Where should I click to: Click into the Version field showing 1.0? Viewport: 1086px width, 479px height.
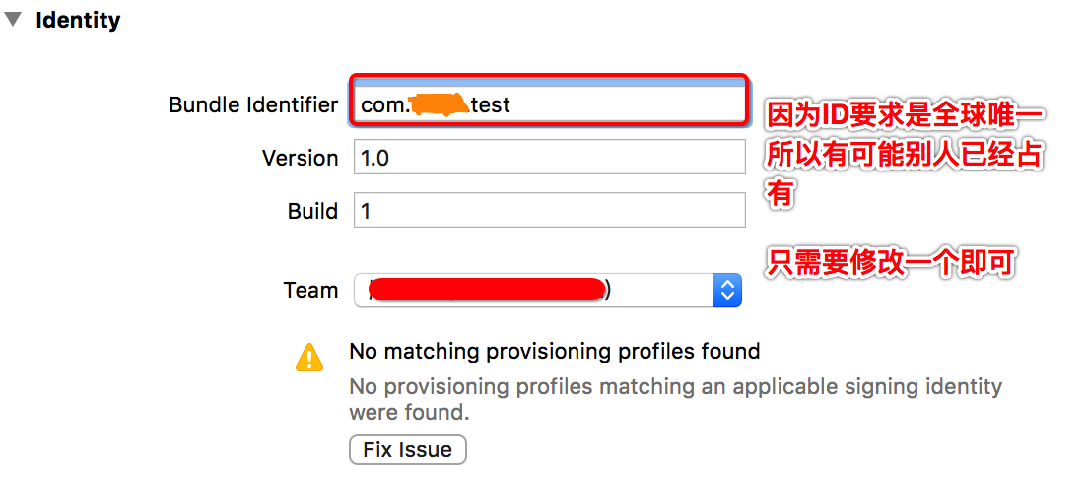(x=549, y=157)
